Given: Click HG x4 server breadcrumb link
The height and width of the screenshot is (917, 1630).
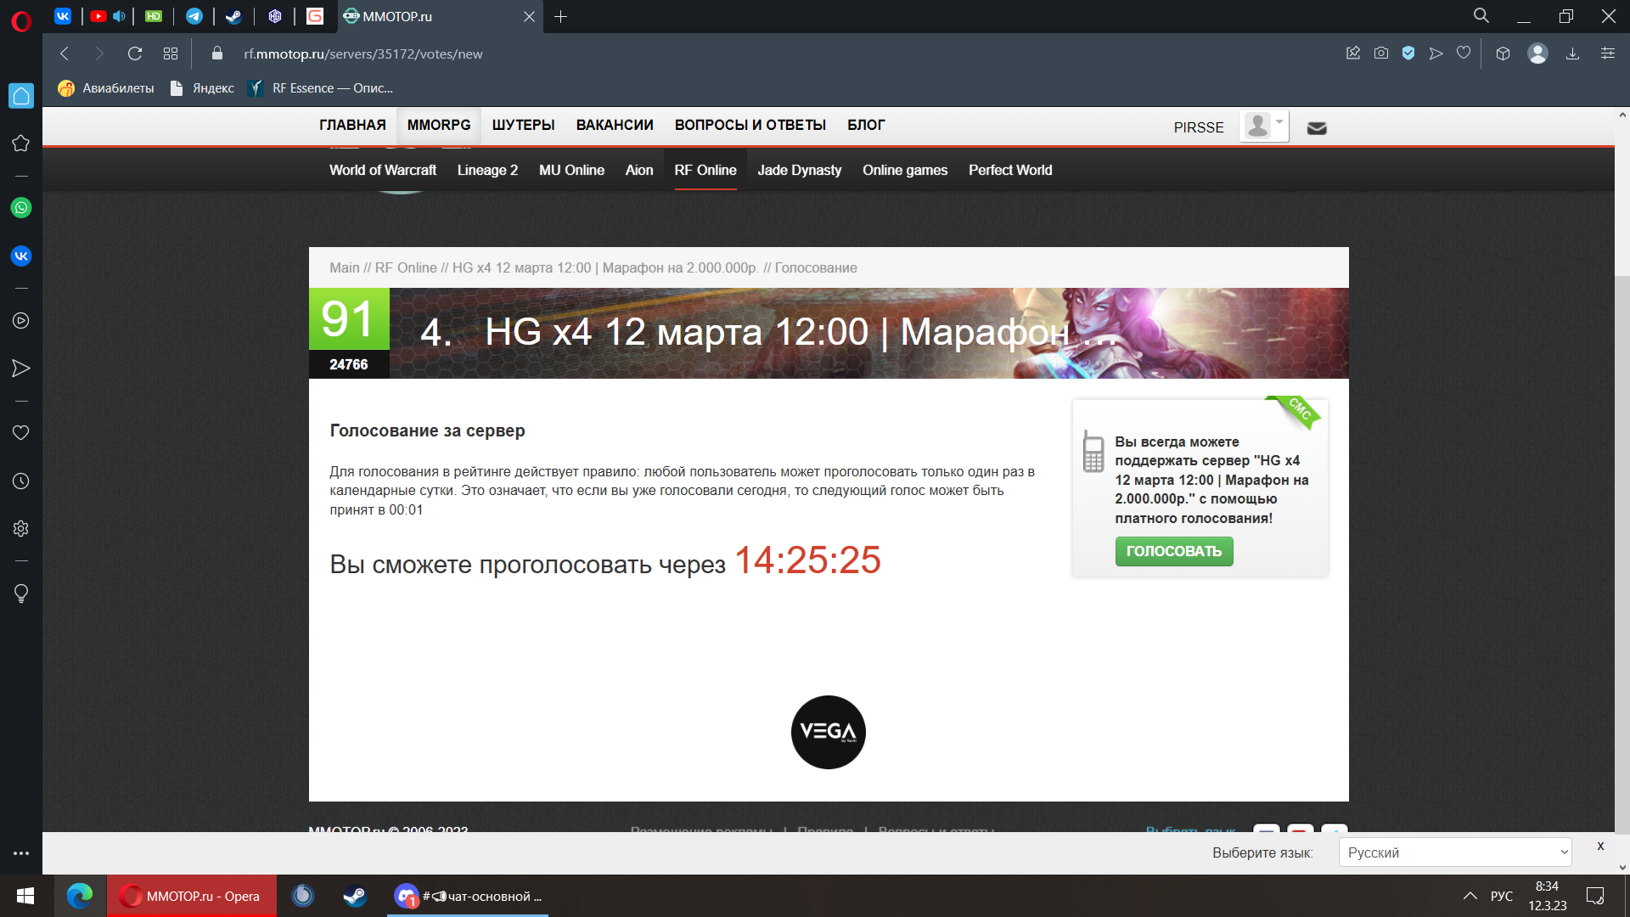Looking at the screenshot, I should point(605,267).
